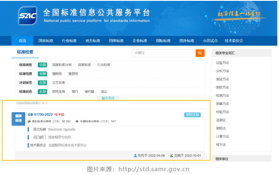The image size is (279, 175).
Task: Select 推荐性 under 标准性质 filter
Action: 73,74
